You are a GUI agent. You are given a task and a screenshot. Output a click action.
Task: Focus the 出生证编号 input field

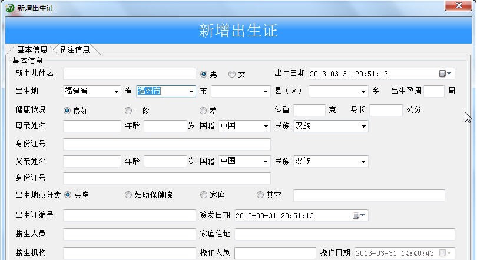(130, 215)
